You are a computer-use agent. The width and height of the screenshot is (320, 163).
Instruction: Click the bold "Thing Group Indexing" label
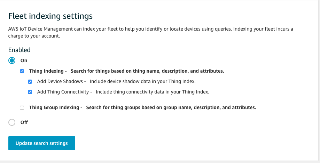click(x=54, y=107)
